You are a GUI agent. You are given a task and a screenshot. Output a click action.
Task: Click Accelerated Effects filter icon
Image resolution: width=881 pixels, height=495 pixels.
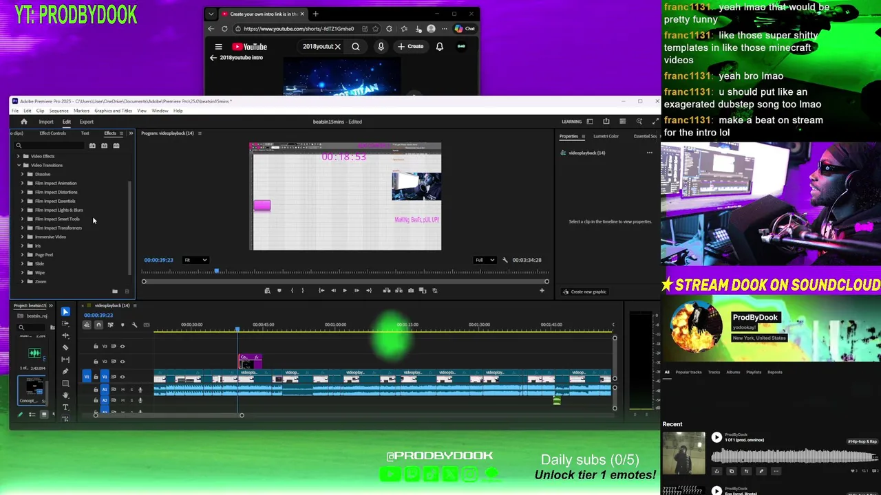[92, 145]
